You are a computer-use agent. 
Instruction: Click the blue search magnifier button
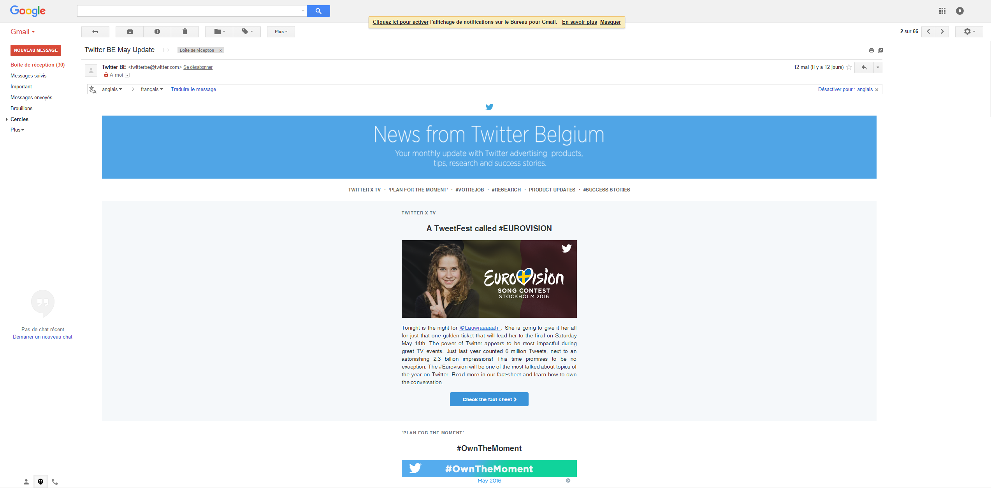[318, 11]
